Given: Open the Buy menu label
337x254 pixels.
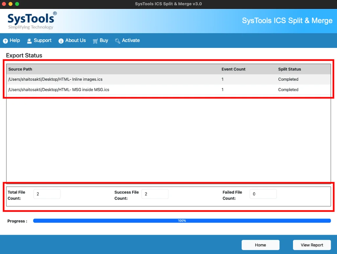Looking at the screenshot, I should [104, 40].
